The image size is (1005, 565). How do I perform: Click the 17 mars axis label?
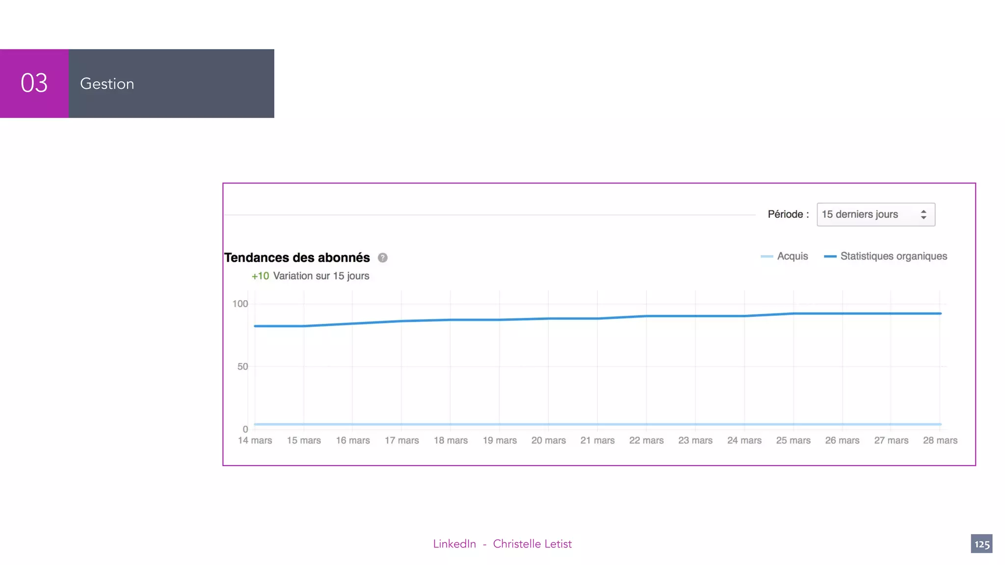(x=401, y=440)
